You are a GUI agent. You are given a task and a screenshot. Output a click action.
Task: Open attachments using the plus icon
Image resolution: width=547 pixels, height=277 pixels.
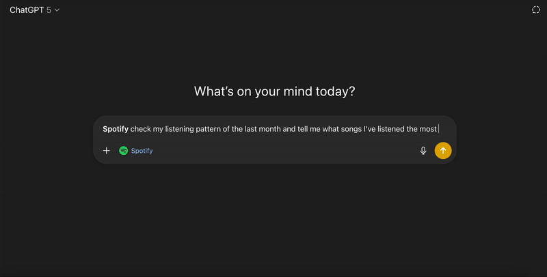point(106,151)
